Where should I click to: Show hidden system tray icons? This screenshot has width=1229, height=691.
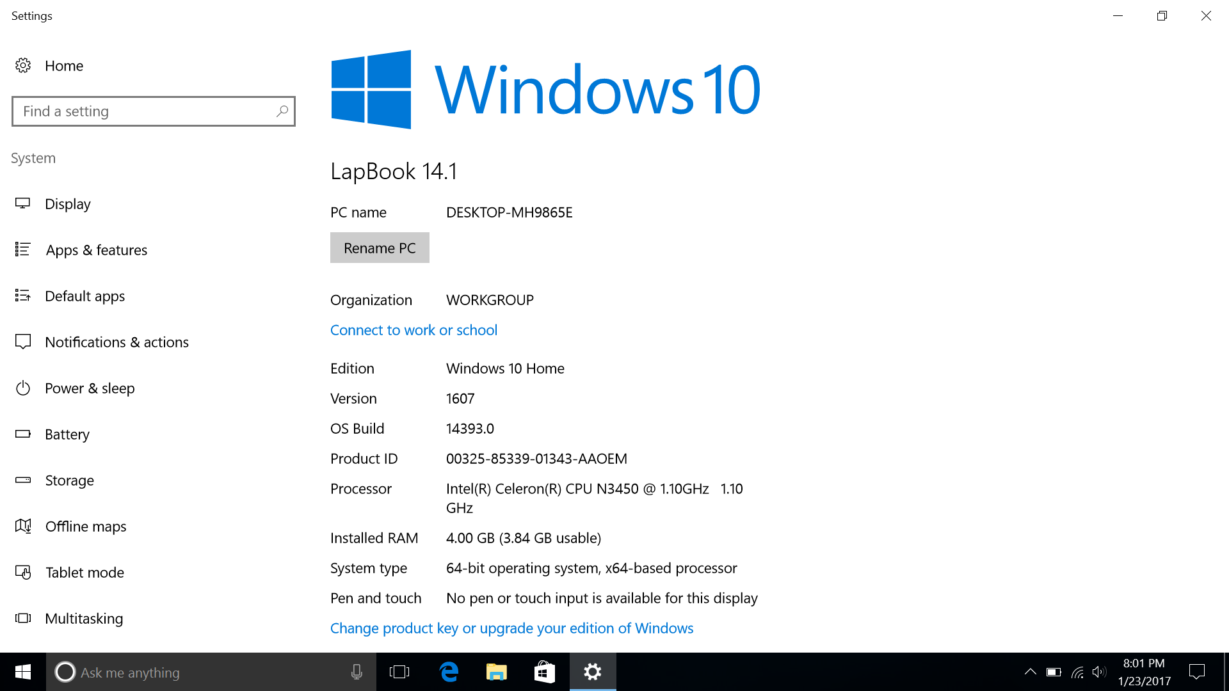pos(1031,672)
